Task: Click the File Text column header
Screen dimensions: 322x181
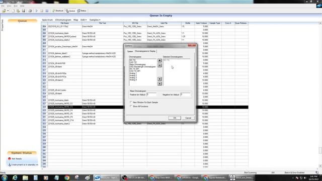Action: [x=103, y=23]
